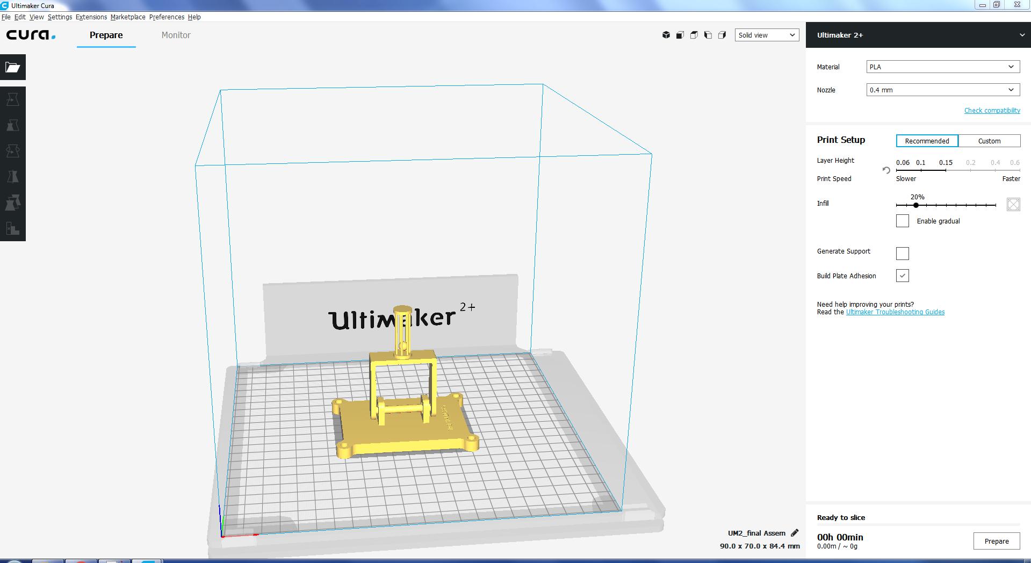Expand the Ultimaker 2+ printer selector
This screenshot has width=1031, height=563.
[918, 35]
